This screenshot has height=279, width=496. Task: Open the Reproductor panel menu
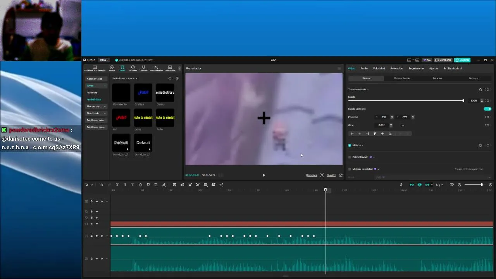pos(339,69)
